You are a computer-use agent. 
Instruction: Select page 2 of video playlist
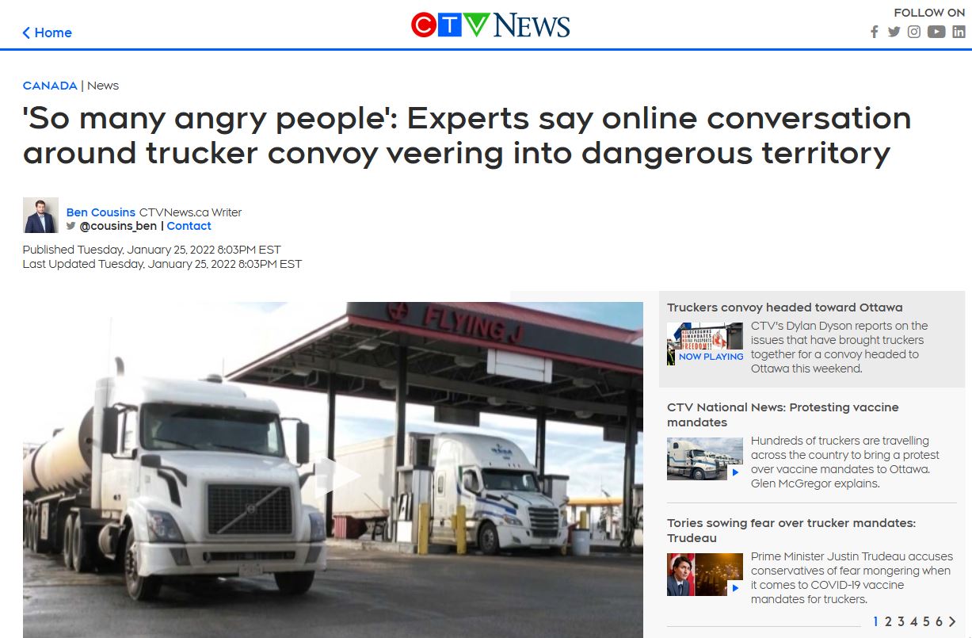tap(888, 621)
